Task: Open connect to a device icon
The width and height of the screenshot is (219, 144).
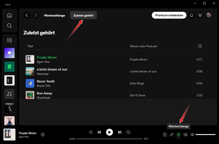Action: tap(185, 135)
